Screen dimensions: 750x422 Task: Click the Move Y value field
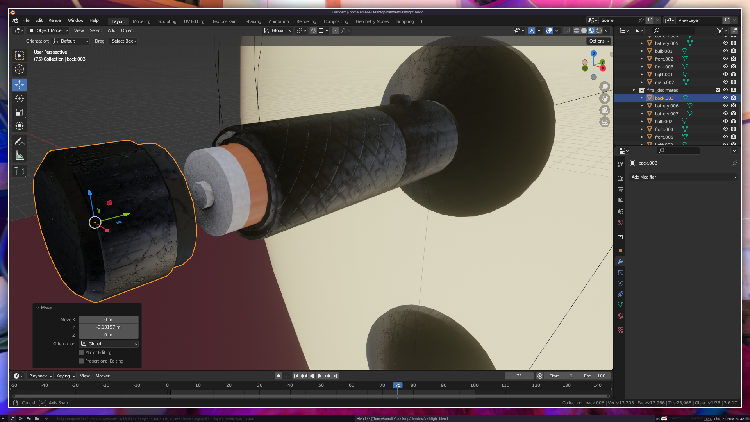click(x=109, y=327)
